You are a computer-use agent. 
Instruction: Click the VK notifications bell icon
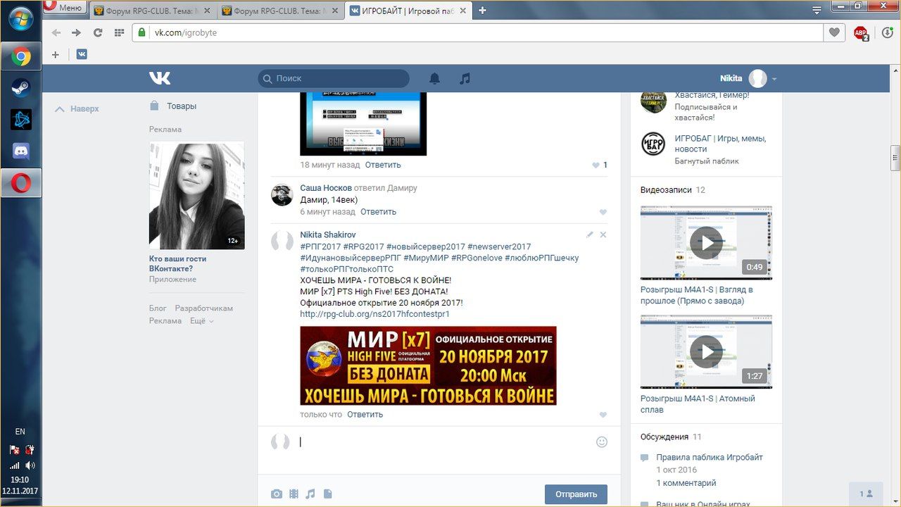[x=435, y=79]
